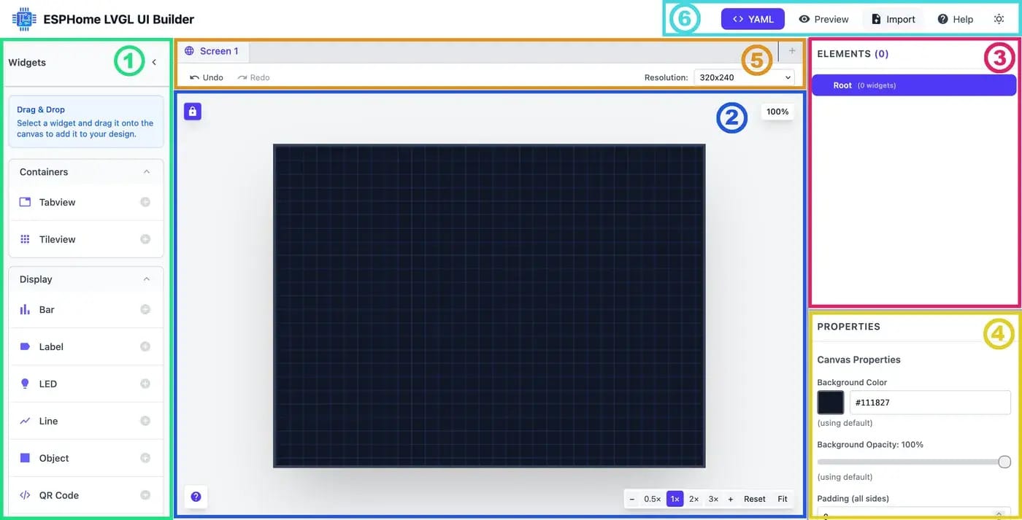Screen dimensions: 1022x520
Task: Click the Line widget icon
Action: (x=25, y=421)
